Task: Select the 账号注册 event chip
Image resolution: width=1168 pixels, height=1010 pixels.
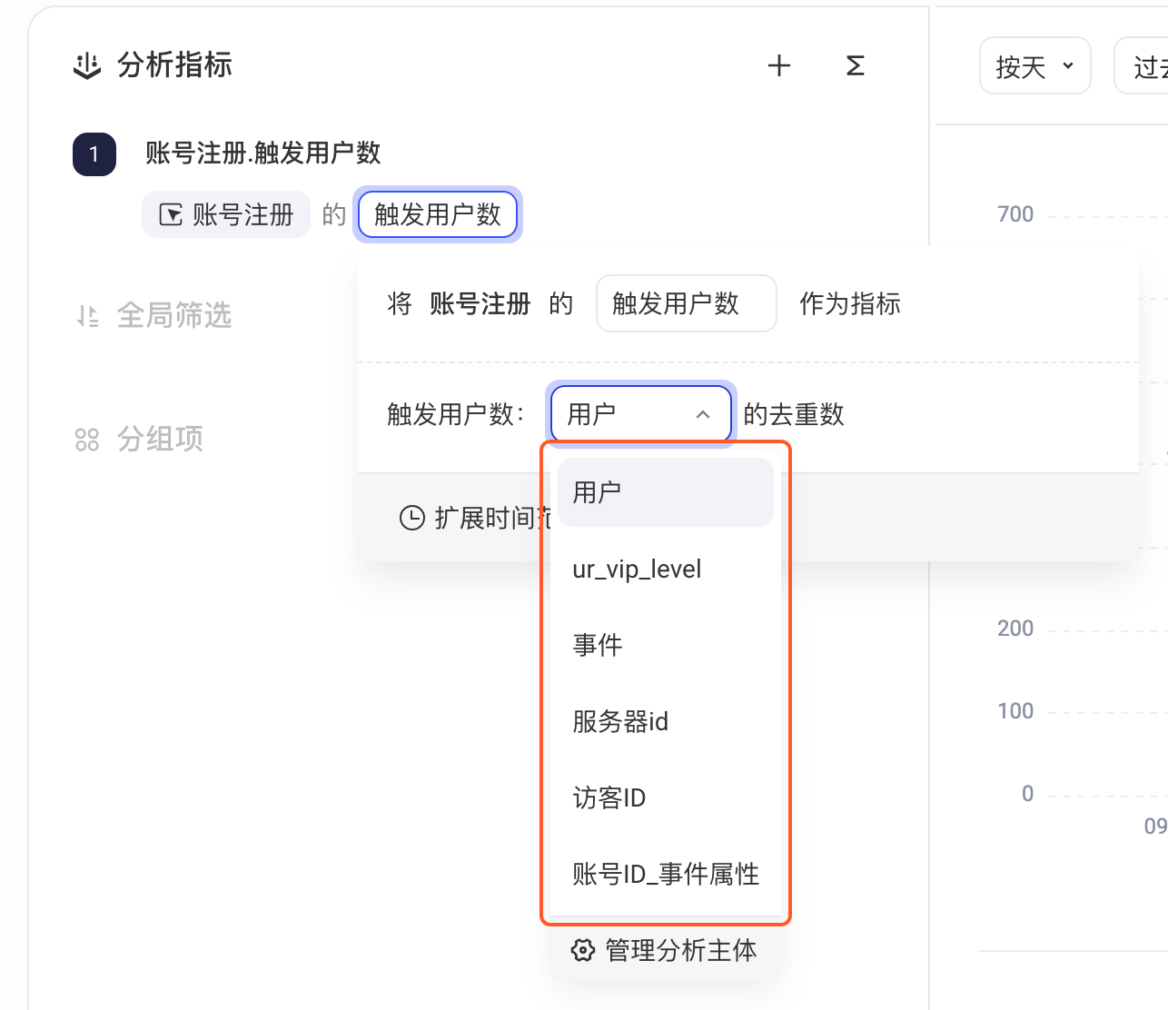Action: coord(226,215)
